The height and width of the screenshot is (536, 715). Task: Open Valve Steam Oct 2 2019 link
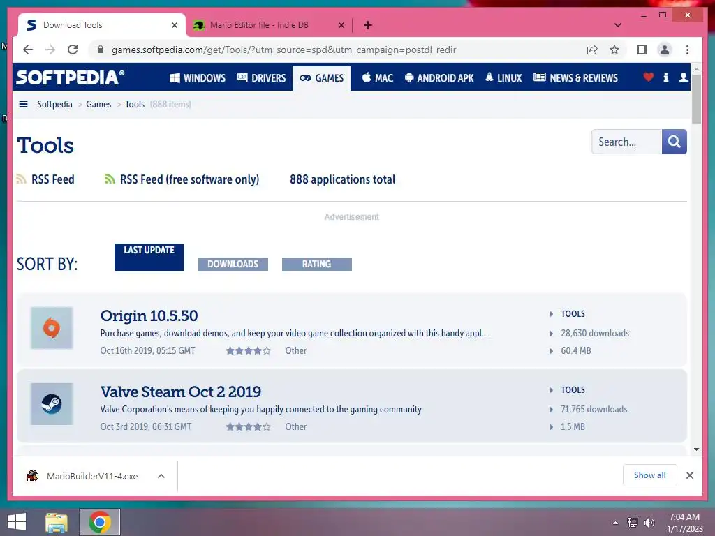coord(181,392)
